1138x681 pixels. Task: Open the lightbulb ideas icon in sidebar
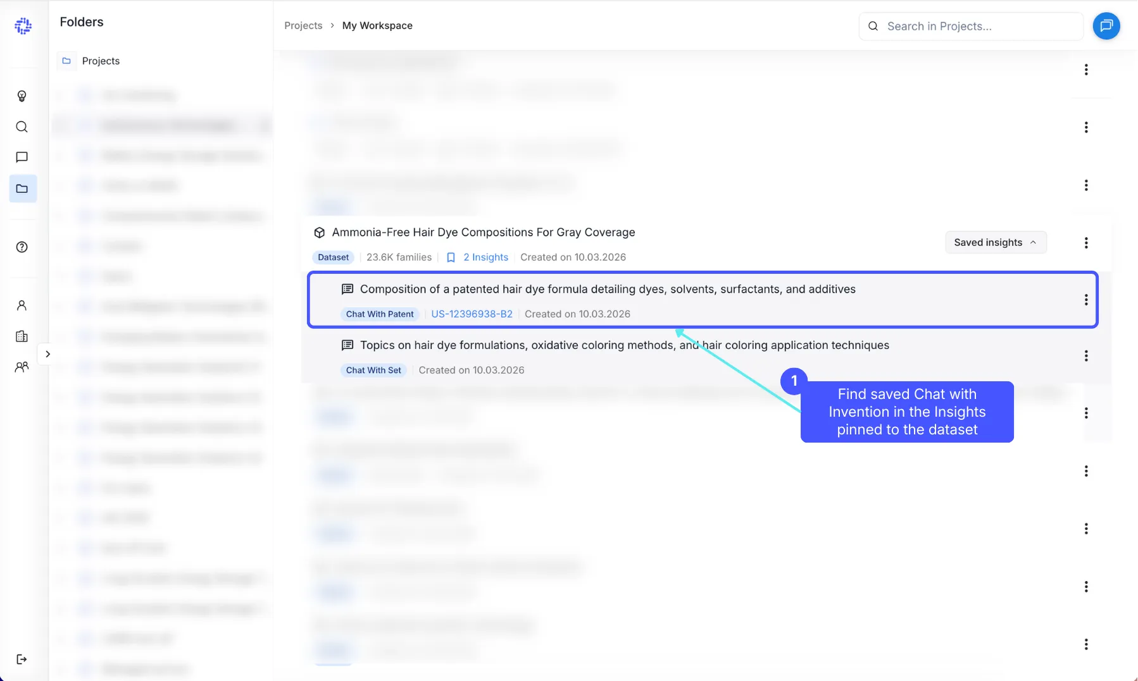[22, 96]
